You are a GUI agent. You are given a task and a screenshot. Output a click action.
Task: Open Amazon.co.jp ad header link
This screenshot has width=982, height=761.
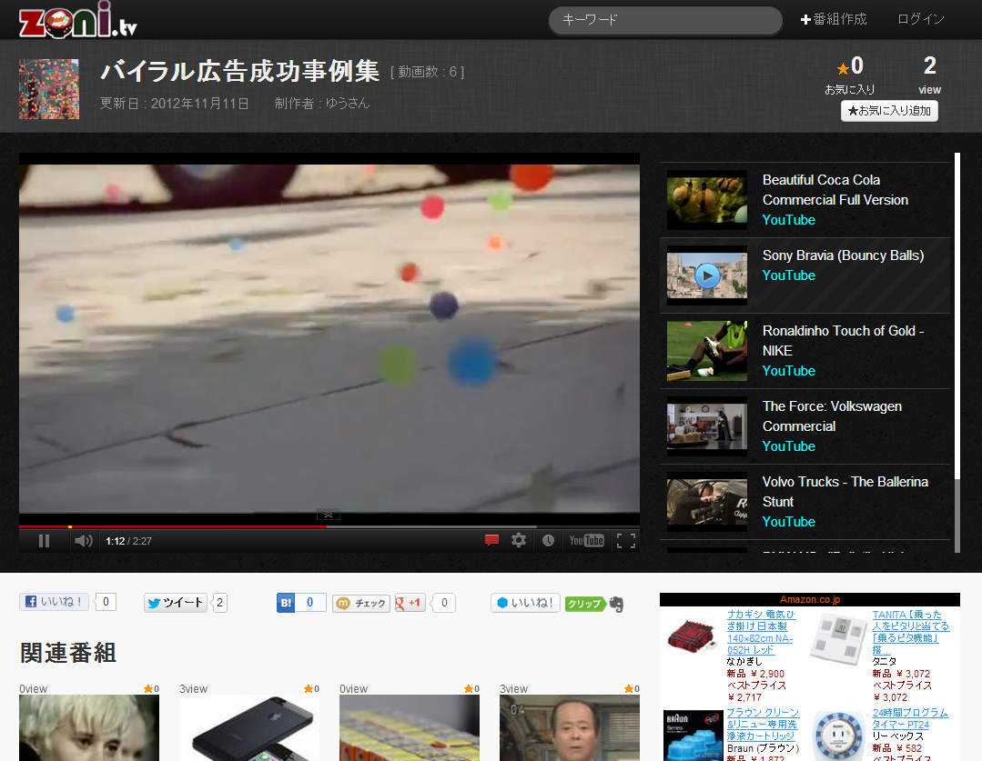[x=810, y=599]
